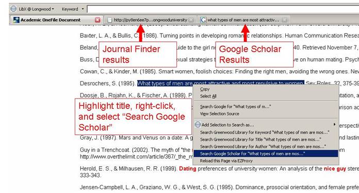Close the longwooduniversity URL tab

[x=192, y=20]
